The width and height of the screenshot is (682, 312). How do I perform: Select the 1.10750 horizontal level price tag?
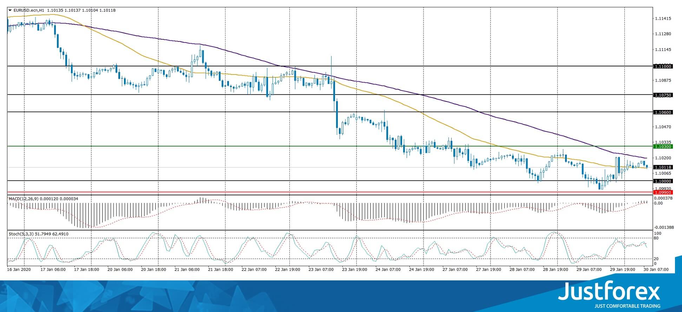point(663,95)
